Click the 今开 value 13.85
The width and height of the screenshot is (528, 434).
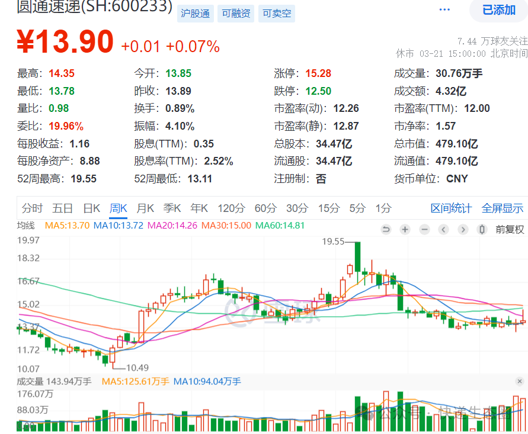pos(178,73)
